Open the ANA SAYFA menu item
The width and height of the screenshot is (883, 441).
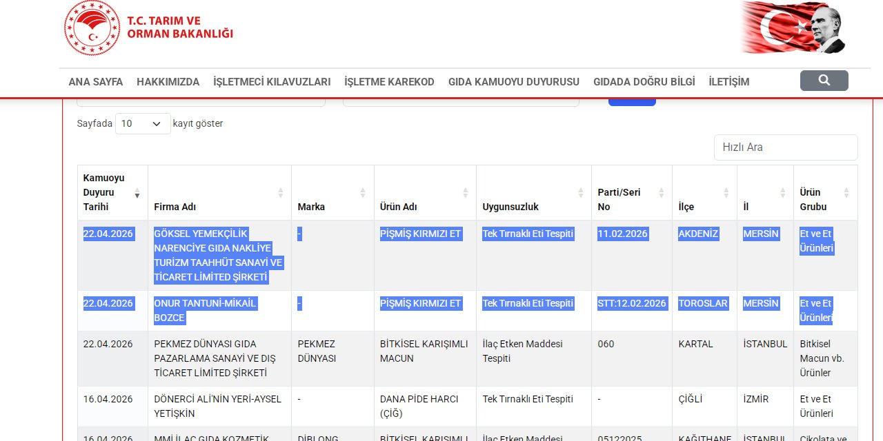tap(96, 81)
